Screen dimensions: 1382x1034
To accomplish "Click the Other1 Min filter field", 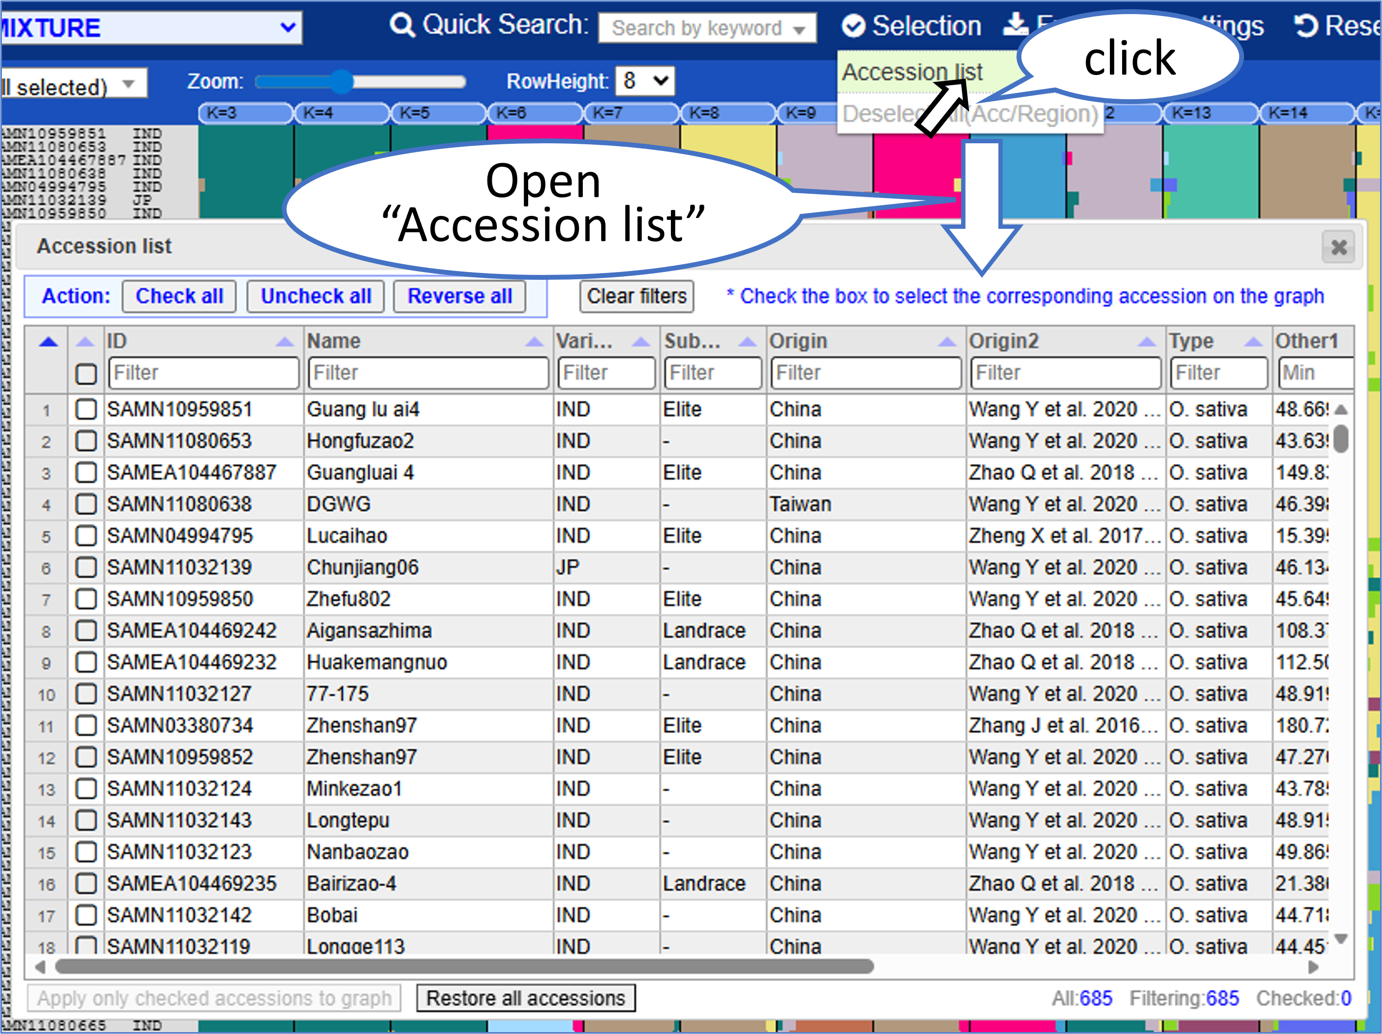I will coord(1316,373).
